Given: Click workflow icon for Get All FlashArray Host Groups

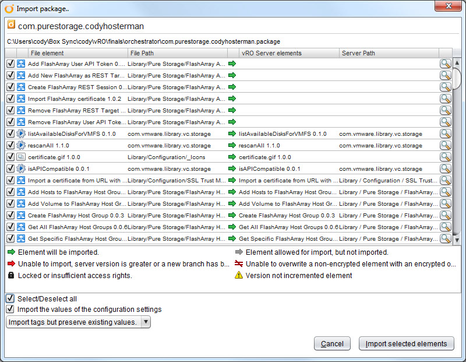Looking at the screenshot, I should [21, 227].
